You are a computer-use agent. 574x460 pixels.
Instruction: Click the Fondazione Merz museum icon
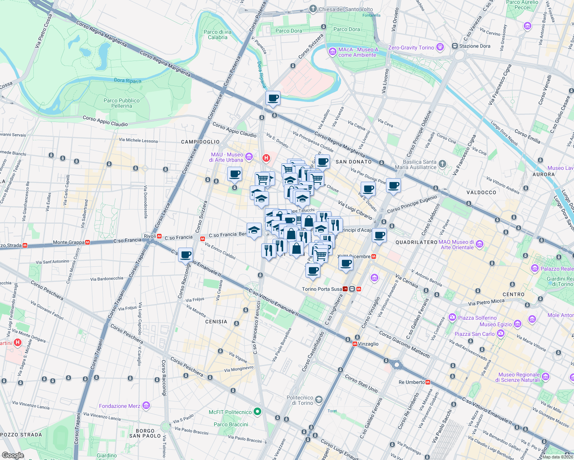click(x=146, y=406)
